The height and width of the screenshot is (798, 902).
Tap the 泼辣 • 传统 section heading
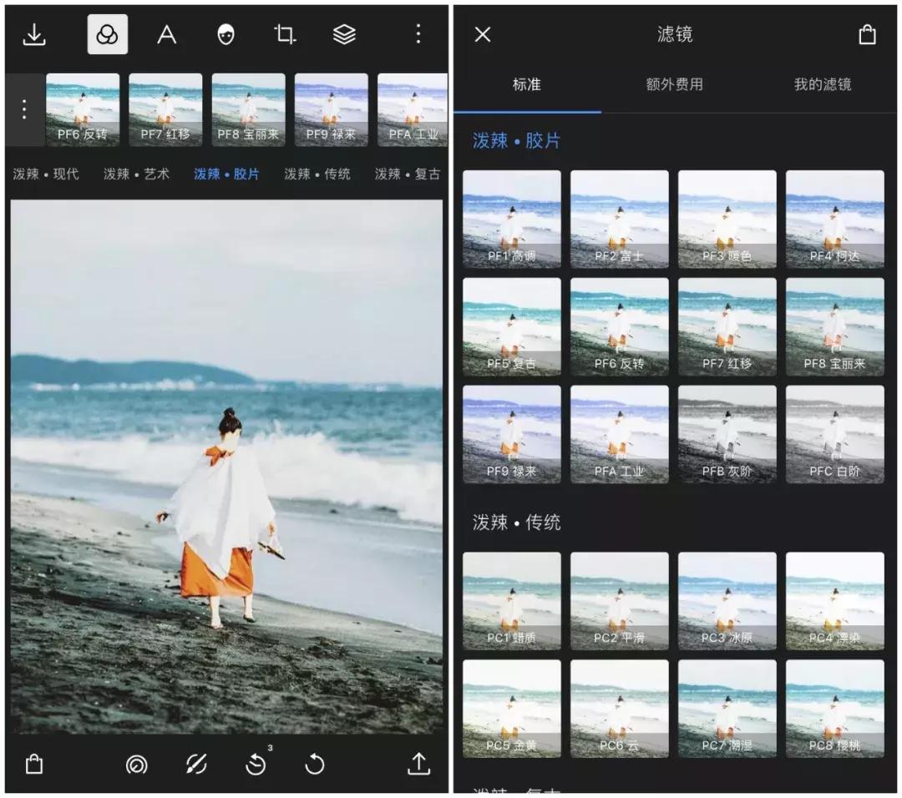(516, 522)
